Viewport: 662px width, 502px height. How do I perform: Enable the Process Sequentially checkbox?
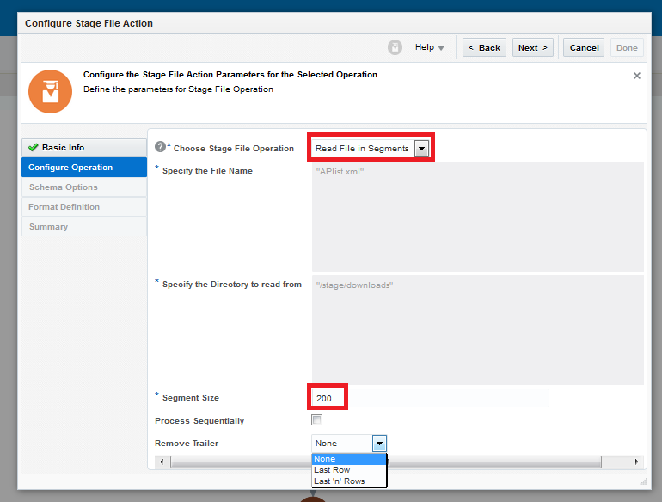(x=316, y=420)
